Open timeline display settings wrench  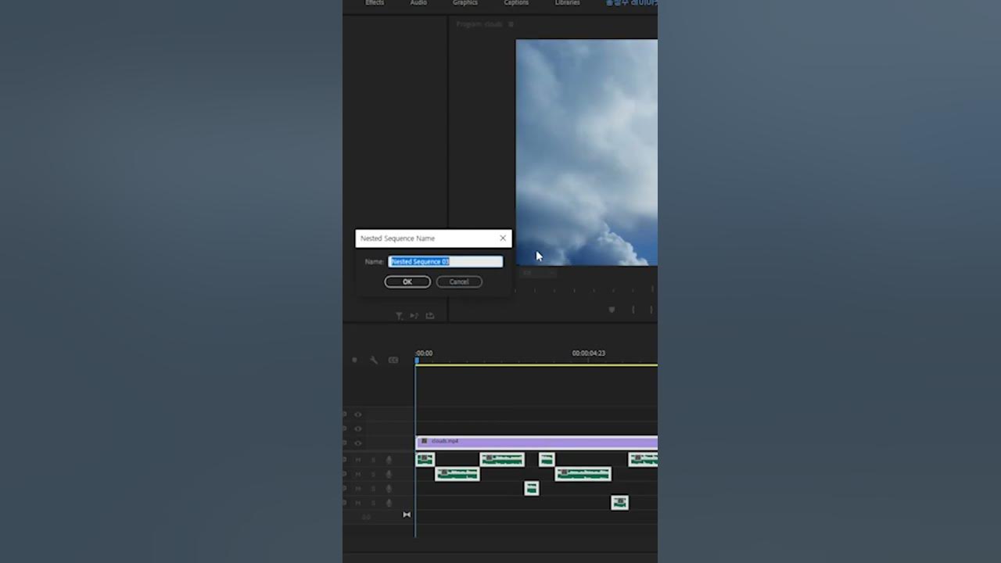(x=374, y=360)
